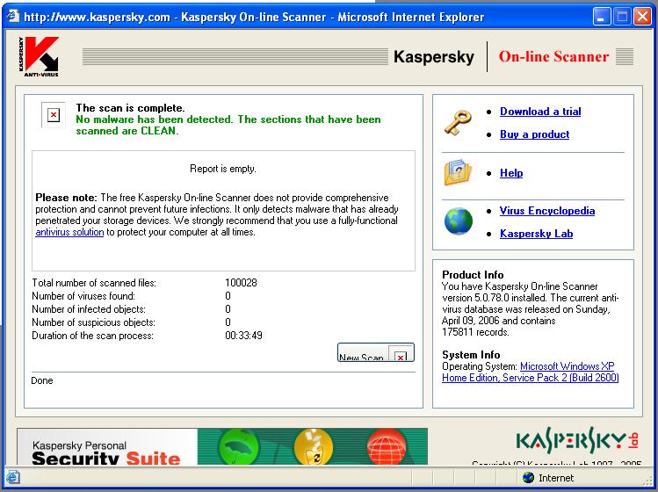The image size is (658, 492).
Task: Click the System Info heading
Action: coord(471,355)
